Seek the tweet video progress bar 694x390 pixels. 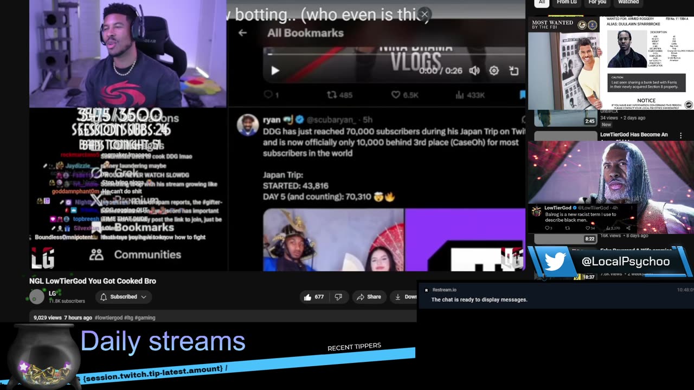click(x=394, y=54)
